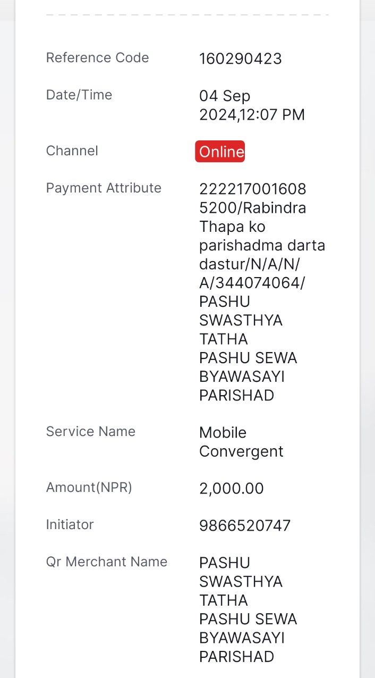375x678 pixels.
Task: Tap the number 344074064 in payment attribute
Action: pos(256,283)
